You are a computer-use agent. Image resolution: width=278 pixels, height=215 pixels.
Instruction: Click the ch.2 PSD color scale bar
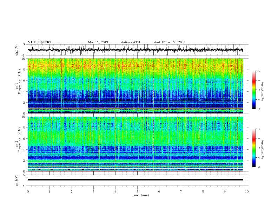tap(254, 148)
